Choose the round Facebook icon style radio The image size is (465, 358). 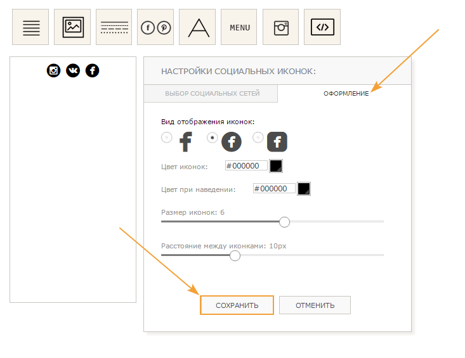tap(213, 137)
